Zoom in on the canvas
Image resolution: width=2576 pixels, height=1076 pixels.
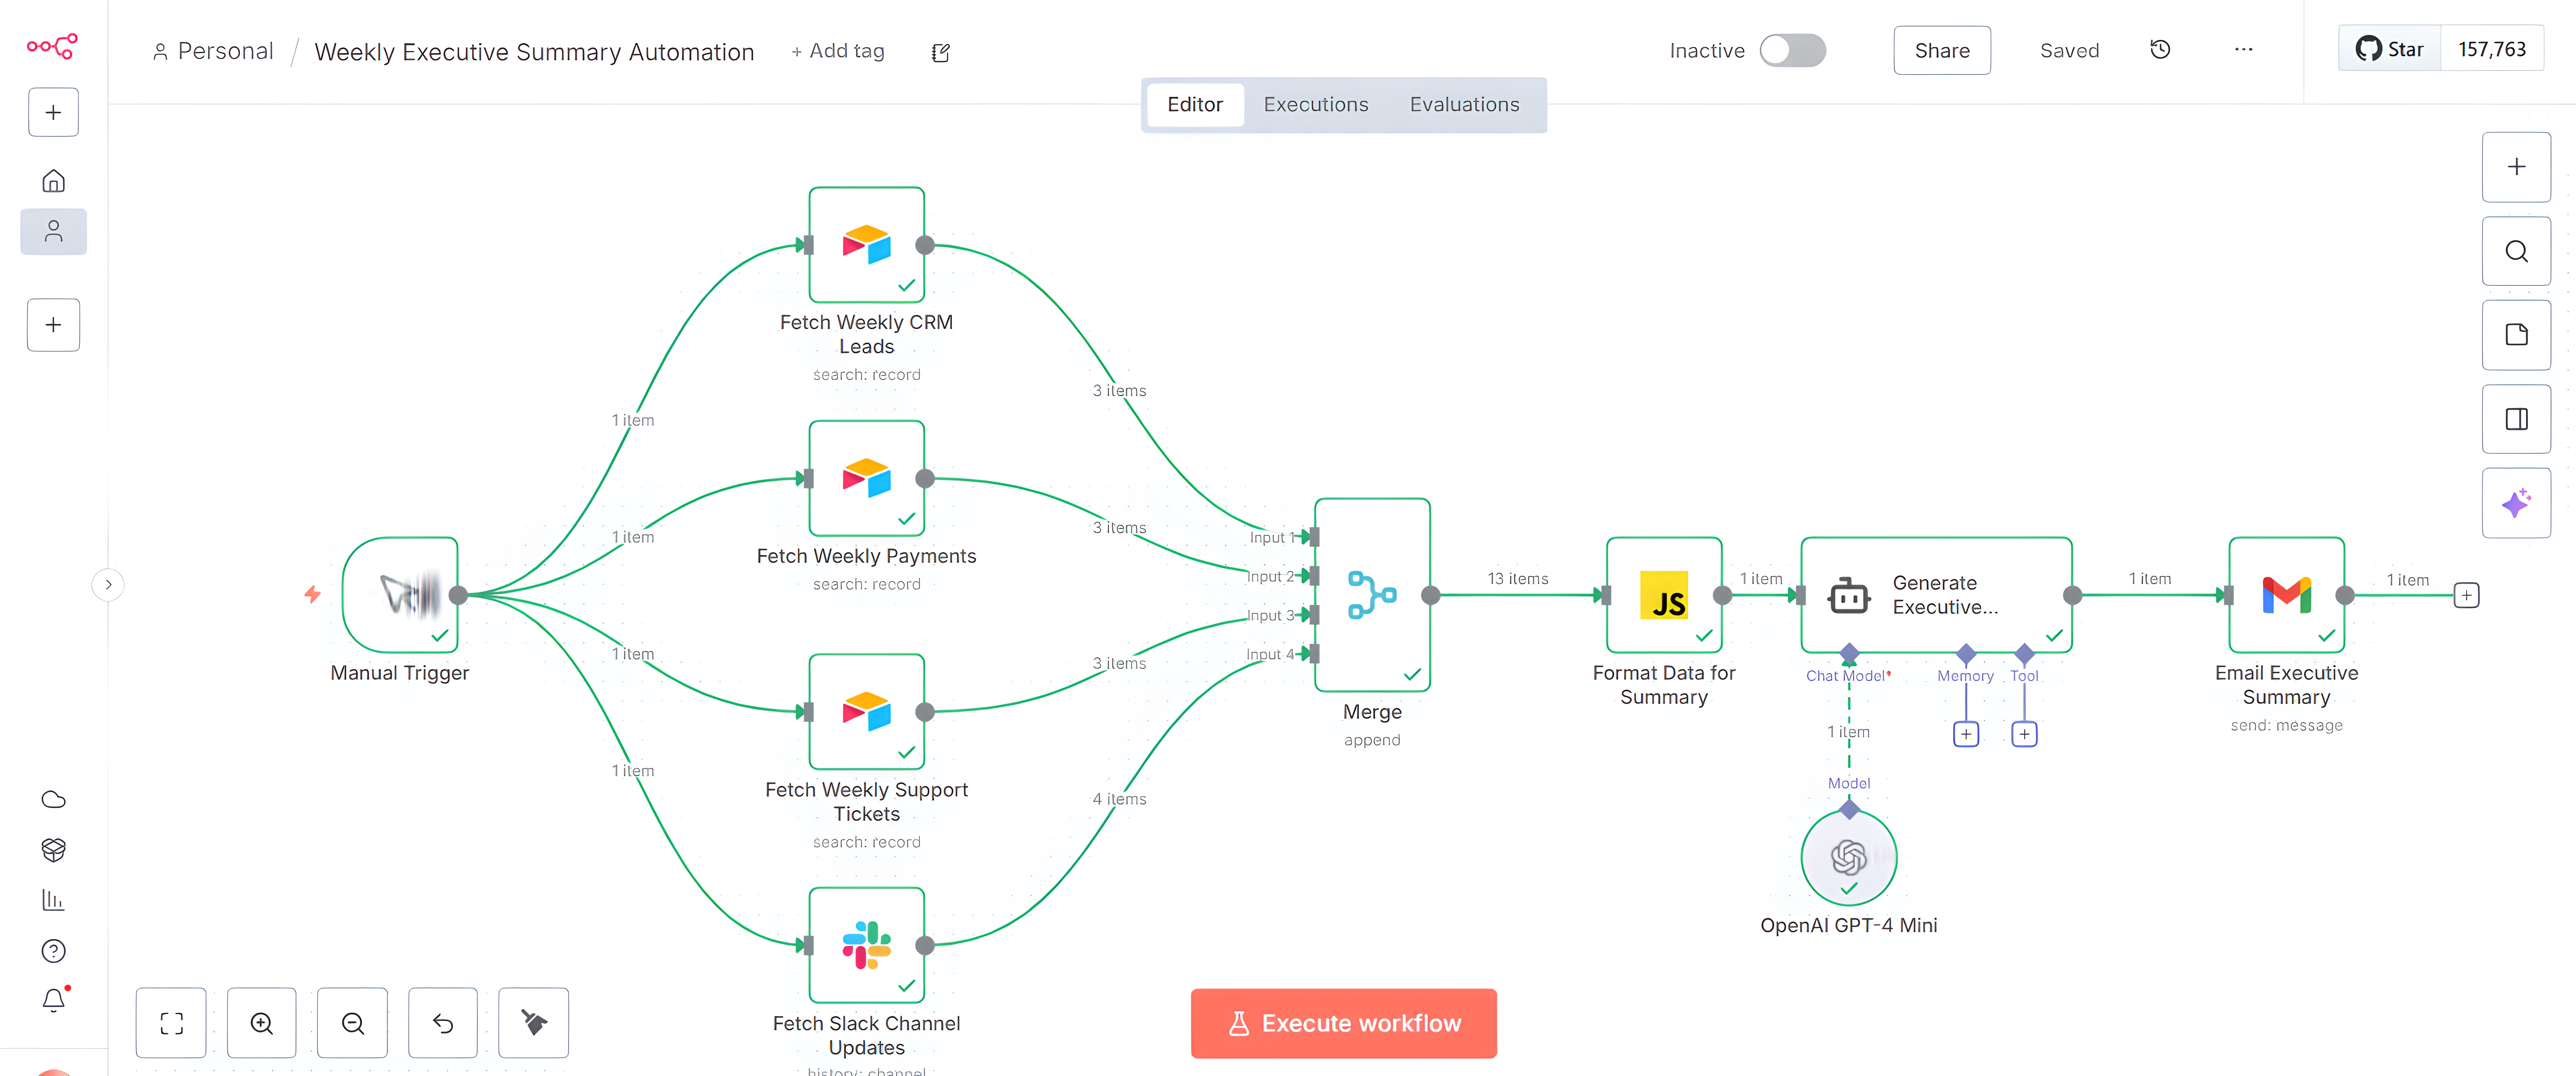click(262, 1023)
